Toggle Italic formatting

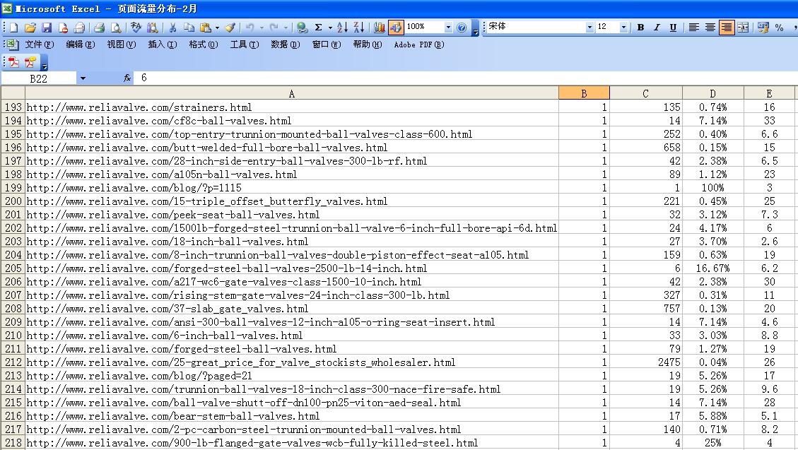point(657,28)
